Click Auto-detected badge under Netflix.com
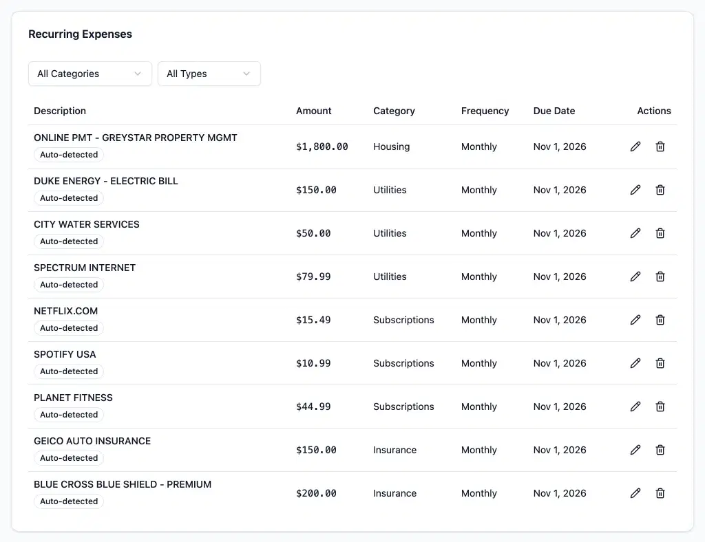Screen dimensions: 705x542 (x=69, y=328)
